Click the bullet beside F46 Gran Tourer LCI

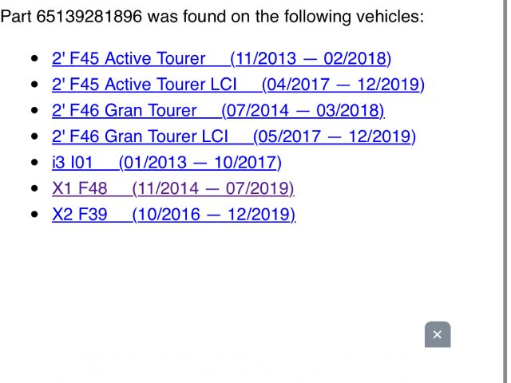click(x=34, y=136)
